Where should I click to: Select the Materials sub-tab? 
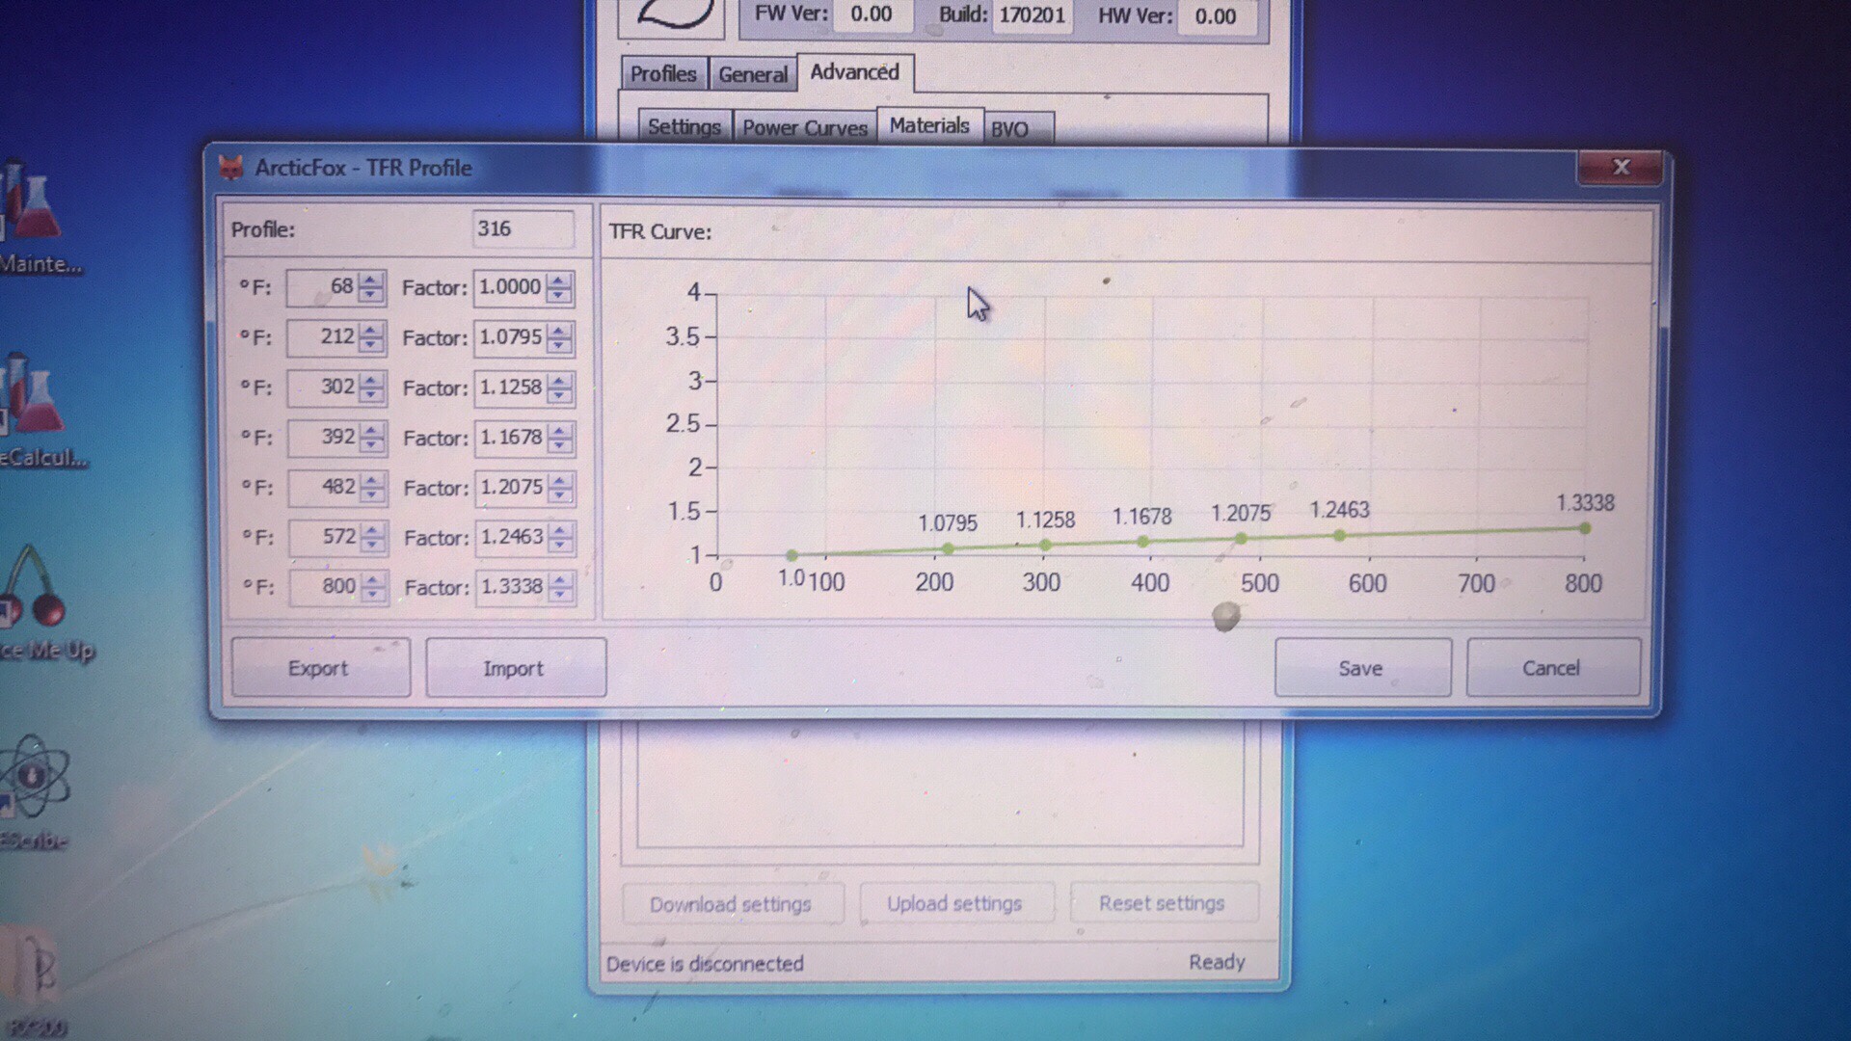pyautogui.click(x=929, y=125)
